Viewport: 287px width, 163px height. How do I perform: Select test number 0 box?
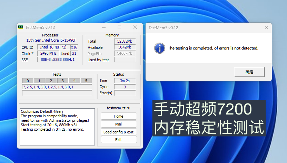click(28, 81)
